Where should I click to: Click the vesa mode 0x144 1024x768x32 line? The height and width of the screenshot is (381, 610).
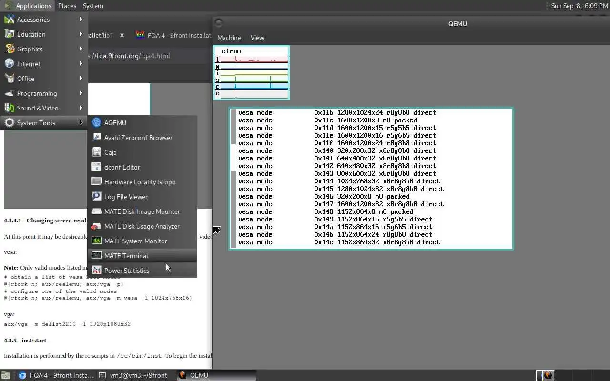pos(339,181)
